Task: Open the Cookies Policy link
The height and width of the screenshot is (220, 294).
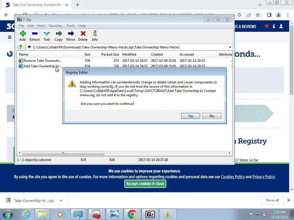Action: (x=233, y=177)
